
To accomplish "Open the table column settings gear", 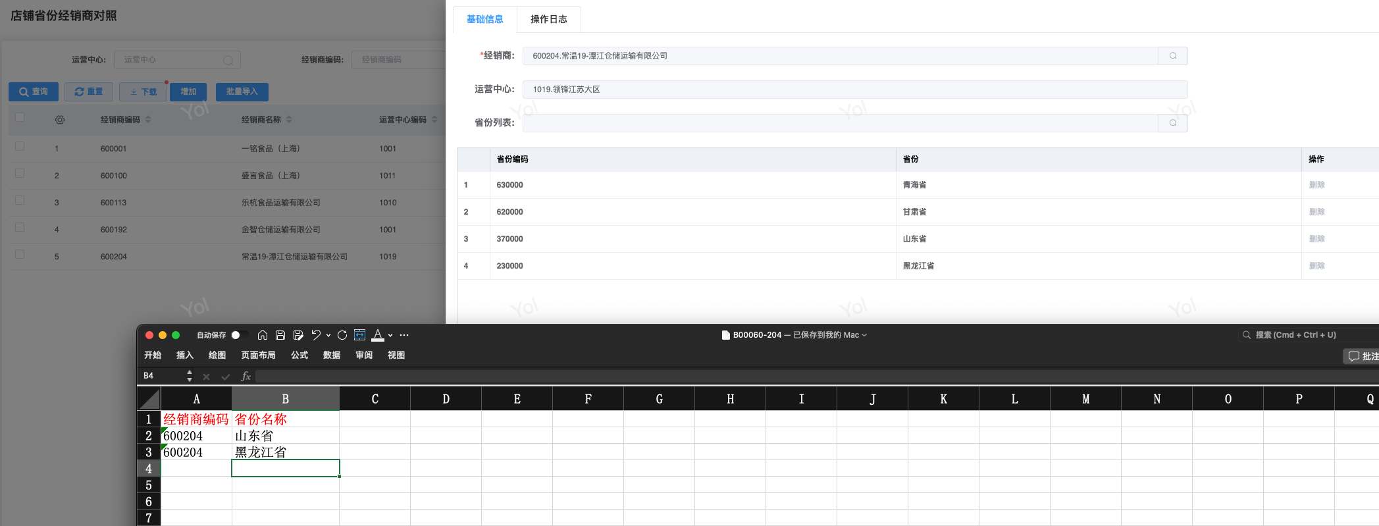I will tap(60, 120).
